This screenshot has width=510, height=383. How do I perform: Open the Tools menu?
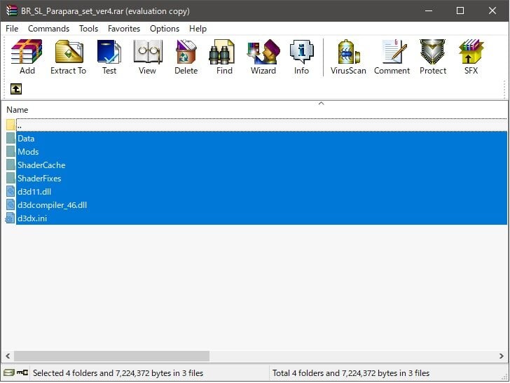point(88,29)
